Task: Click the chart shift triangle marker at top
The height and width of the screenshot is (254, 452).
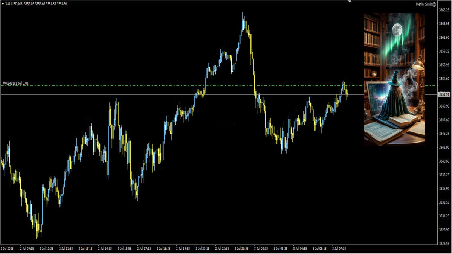Action: [x=350, y=2]
